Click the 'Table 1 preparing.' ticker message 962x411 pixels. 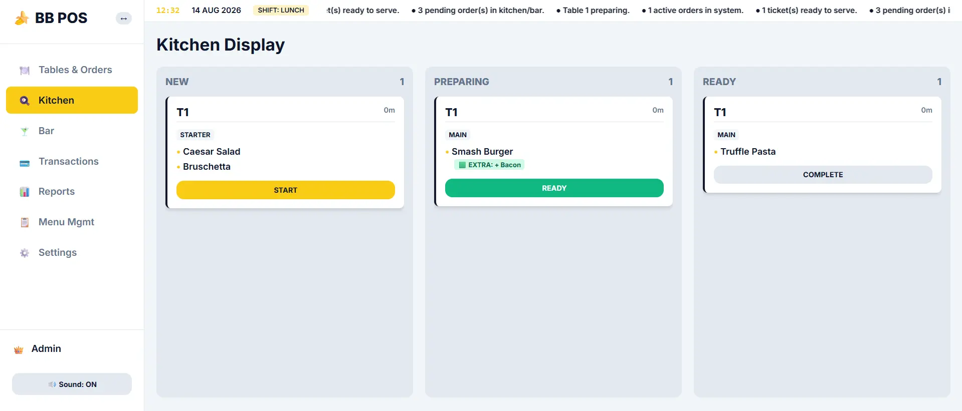tap(593, 11)
